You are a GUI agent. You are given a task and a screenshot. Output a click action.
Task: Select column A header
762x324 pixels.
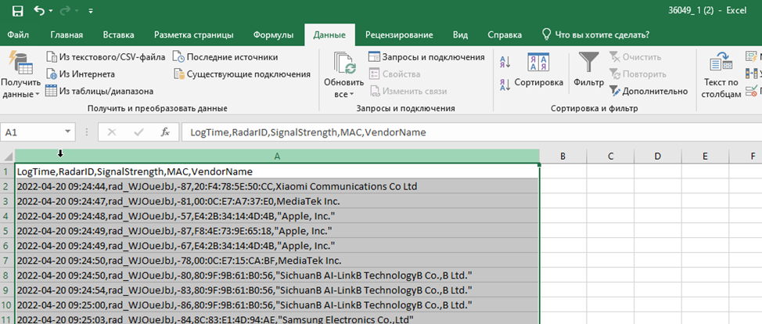[277, 157]
